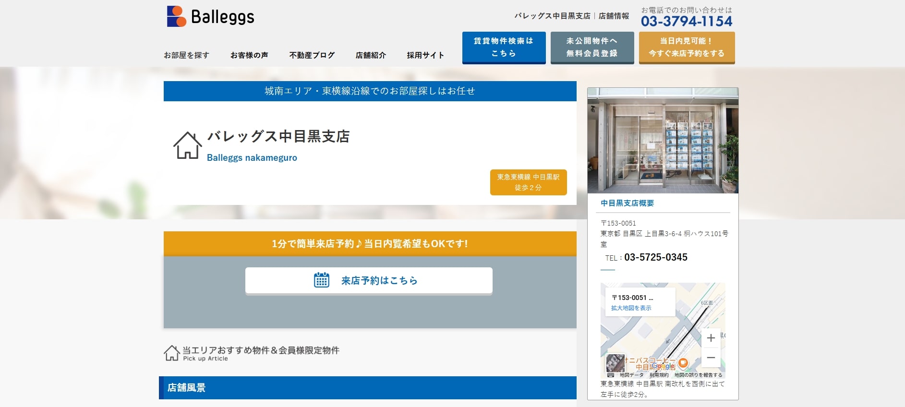
Task: Zoom in the map with plus
Action: click(x=711, y=338)
